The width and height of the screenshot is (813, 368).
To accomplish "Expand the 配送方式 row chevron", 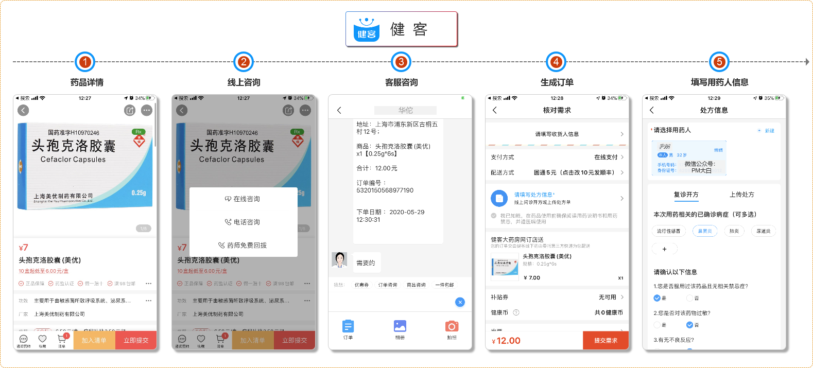I will tap(622, 172).
